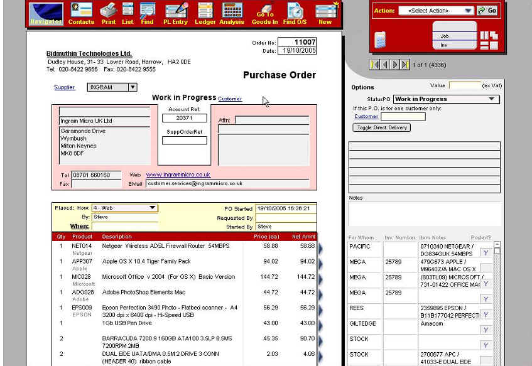
Task: Click the Attn input field
Action: [272, 120]
